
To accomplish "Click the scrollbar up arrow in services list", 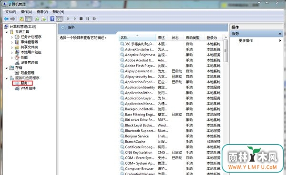I will 225,37.
